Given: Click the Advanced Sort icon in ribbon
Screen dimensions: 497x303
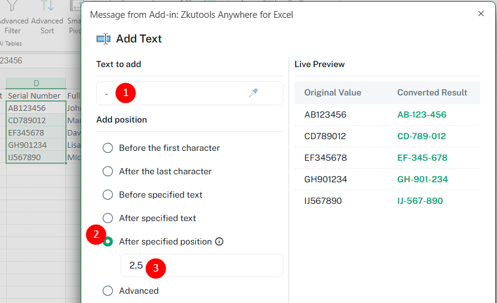Looking at the screenshot, I should 47,6.
